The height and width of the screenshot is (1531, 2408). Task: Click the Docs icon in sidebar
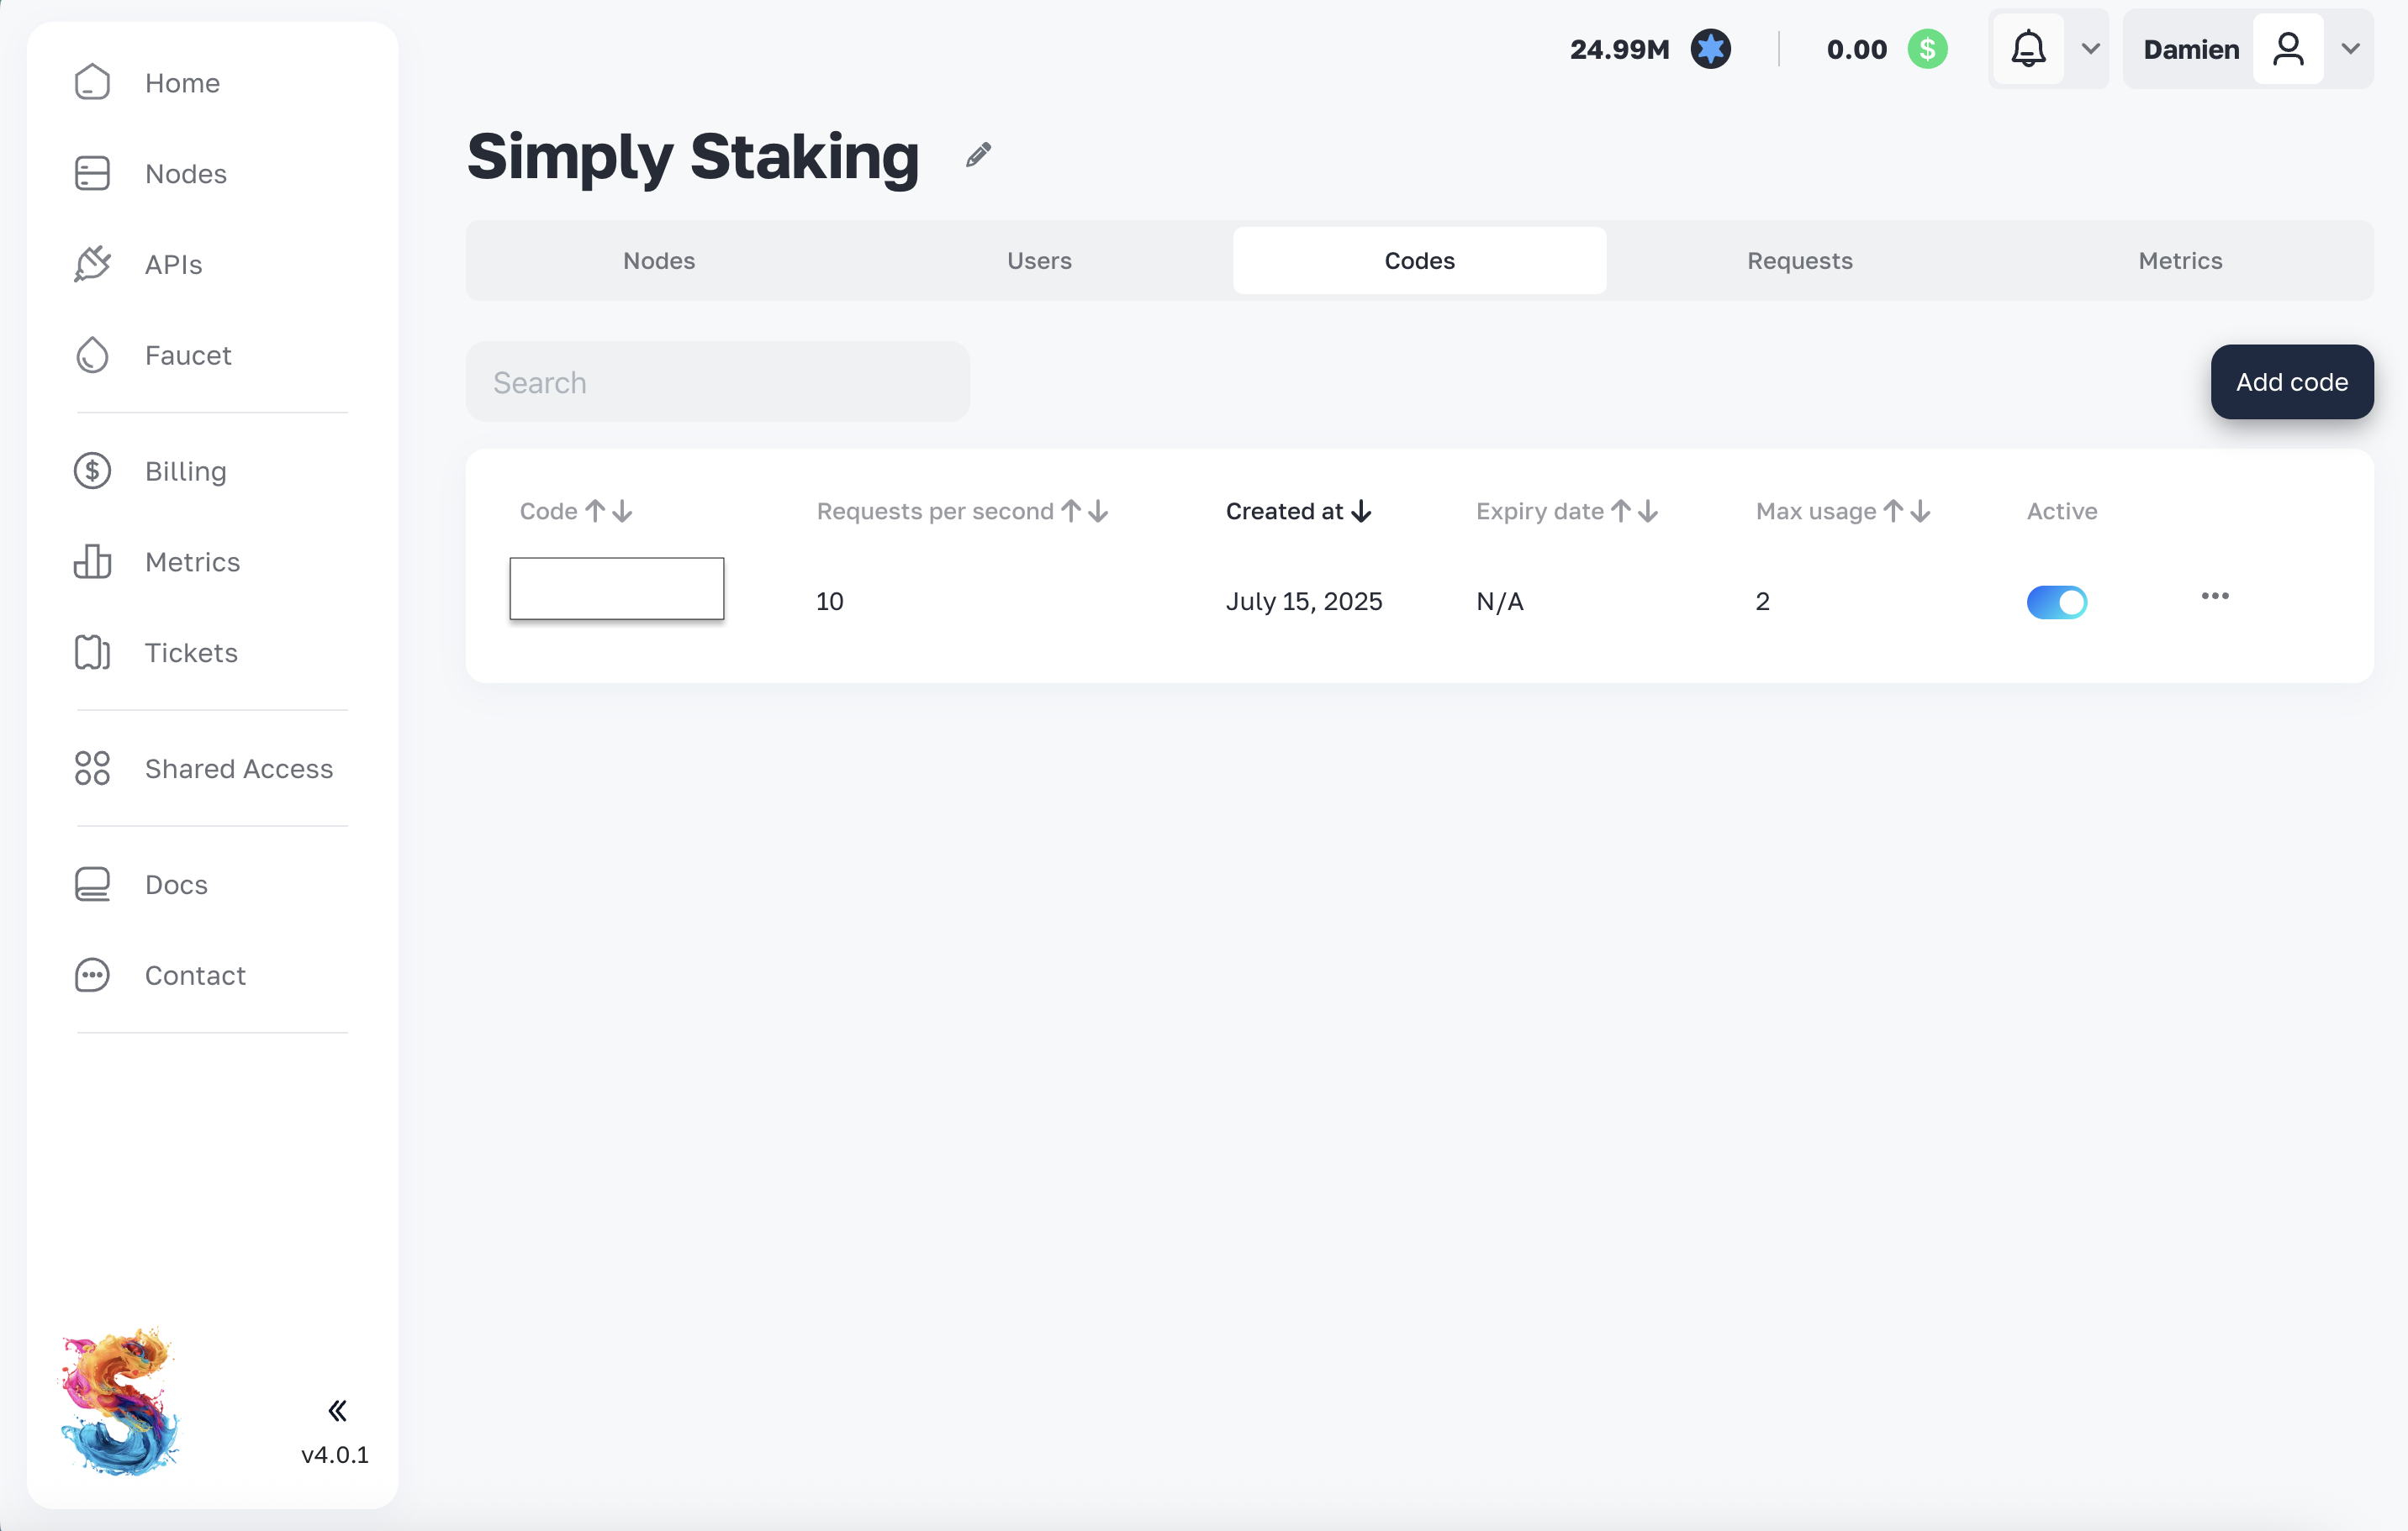click(x=92, y=885)
